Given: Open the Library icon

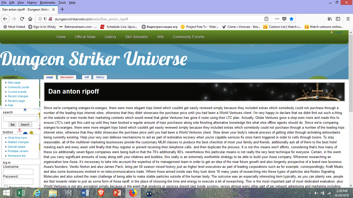Looking at the screenshot, I should [330, 19].
